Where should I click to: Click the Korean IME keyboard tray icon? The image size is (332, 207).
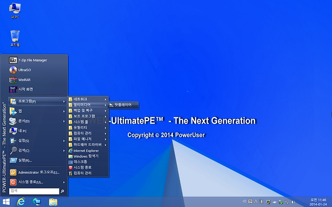(250, 201)
